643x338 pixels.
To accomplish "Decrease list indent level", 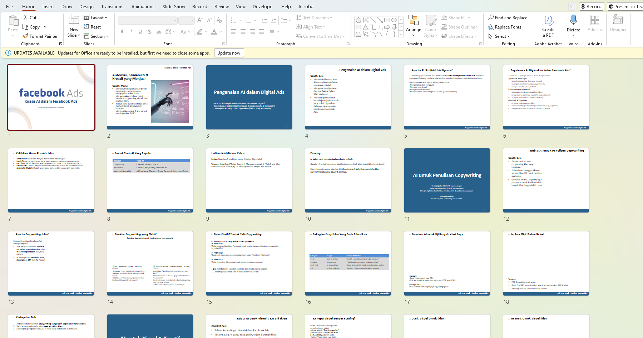I will click(x=264, y=20).
